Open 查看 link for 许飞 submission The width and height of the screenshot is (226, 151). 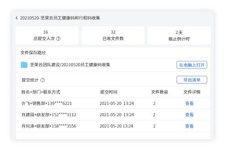click(189, 104)
